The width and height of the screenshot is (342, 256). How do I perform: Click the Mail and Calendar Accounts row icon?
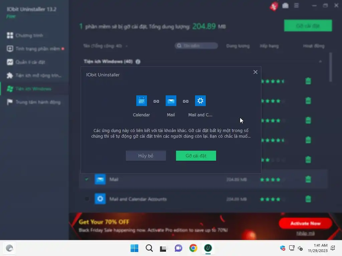100,199
